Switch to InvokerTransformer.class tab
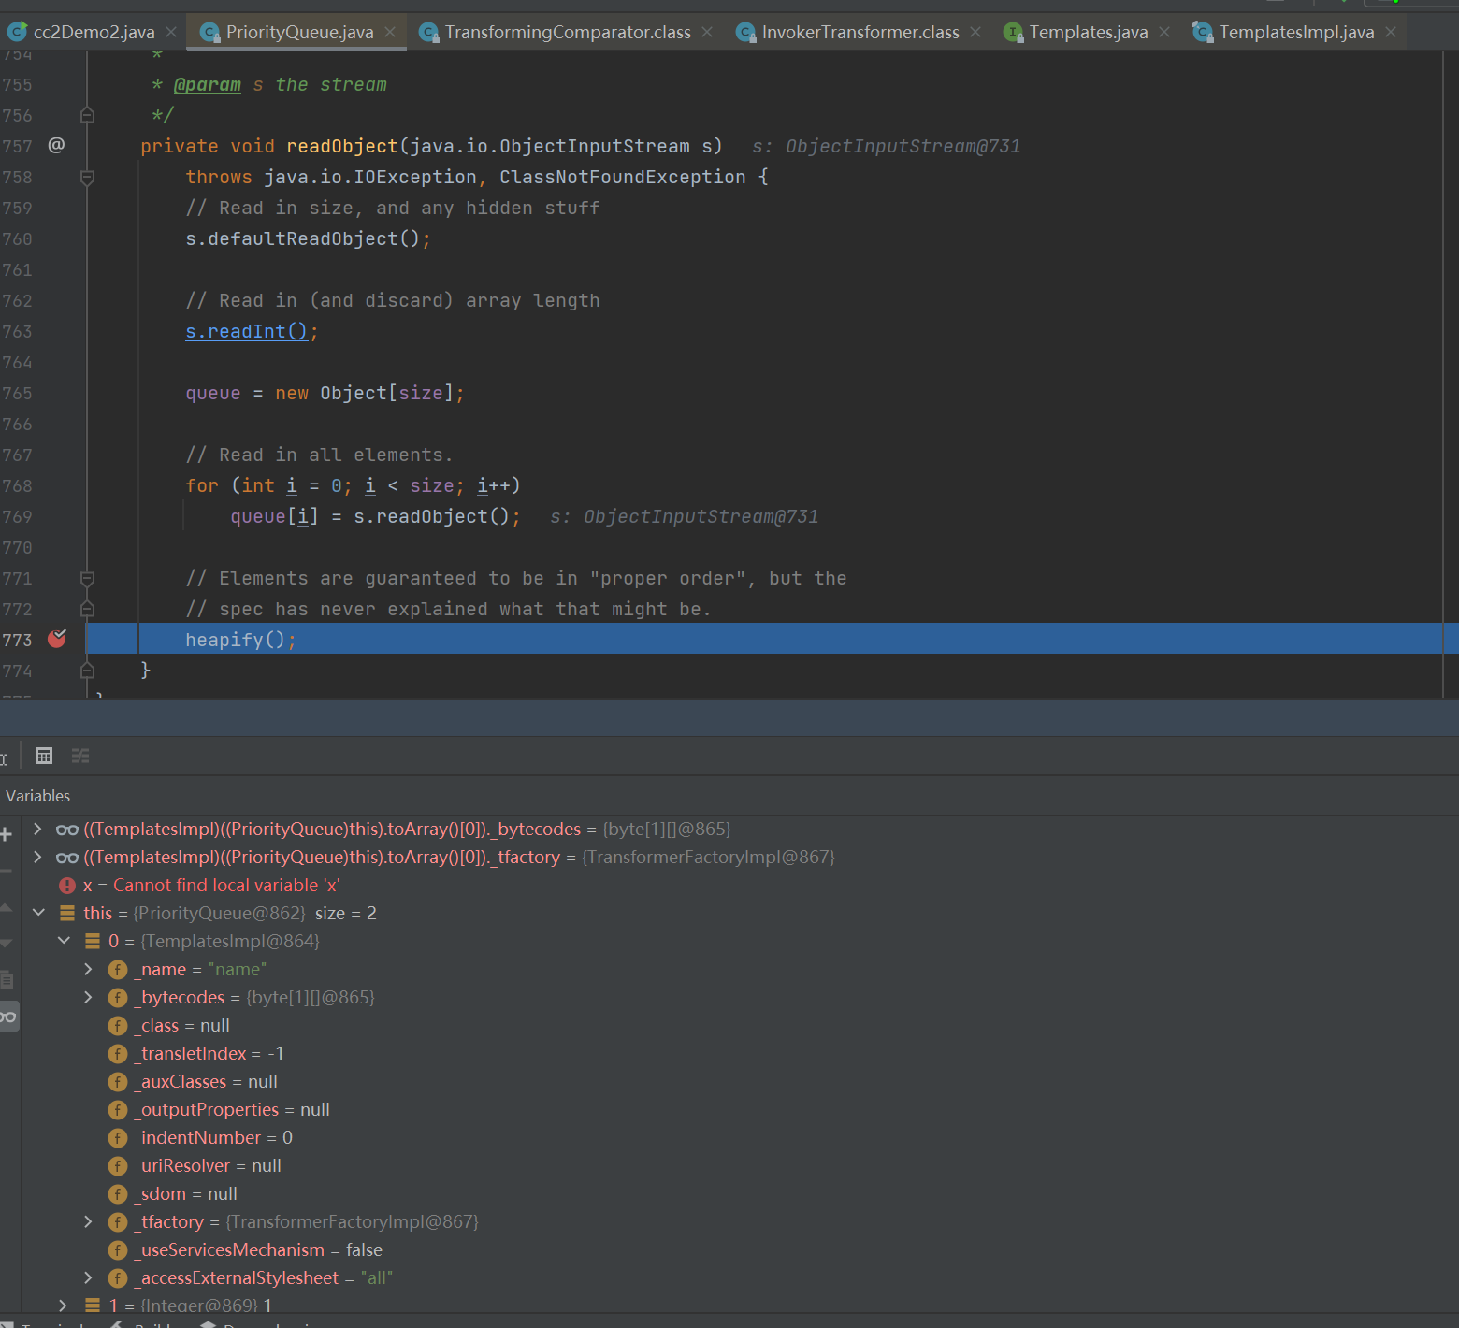This screenshot has height=1328, width=1459. pos(860,32)
